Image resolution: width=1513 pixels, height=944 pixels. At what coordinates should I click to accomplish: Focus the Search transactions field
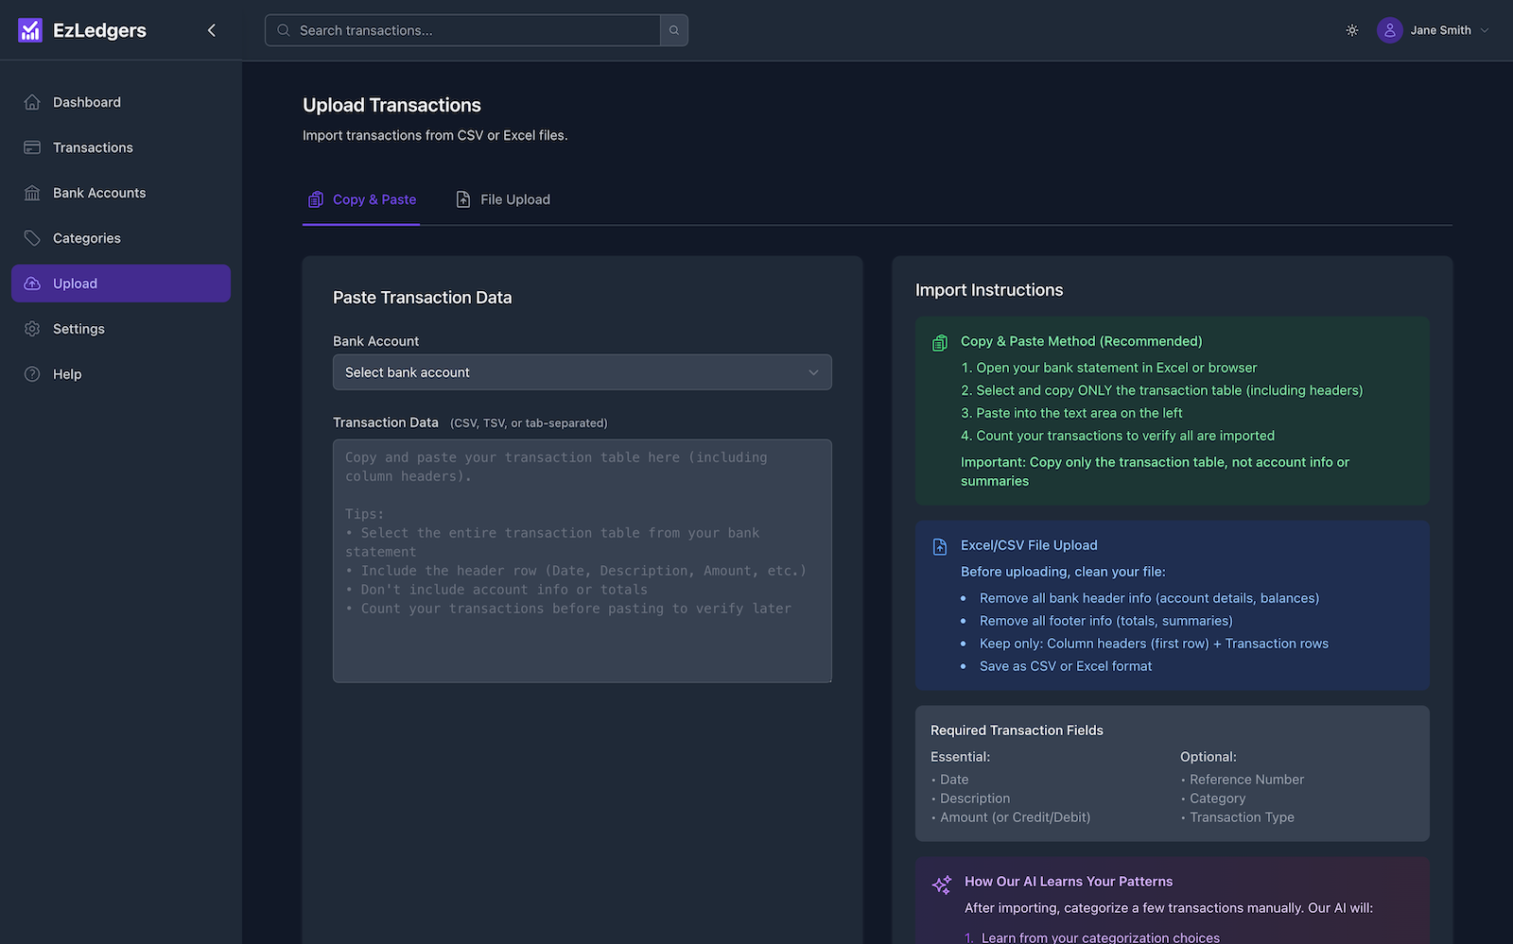(463, 30)
